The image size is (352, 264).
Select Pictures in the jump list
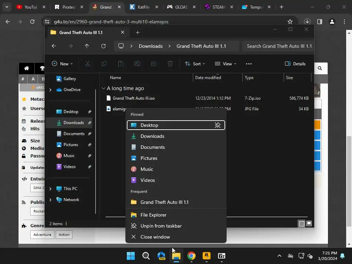click(176, 158)
